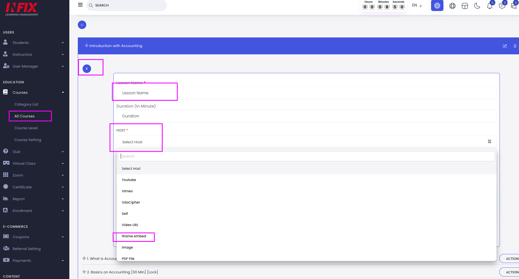Expand the Students menu arrow

point(63,43)
